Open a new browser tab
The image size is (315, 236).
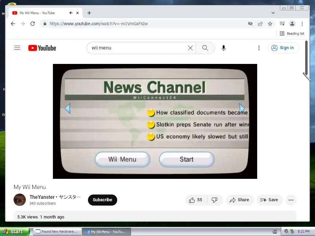pos(89,13)
